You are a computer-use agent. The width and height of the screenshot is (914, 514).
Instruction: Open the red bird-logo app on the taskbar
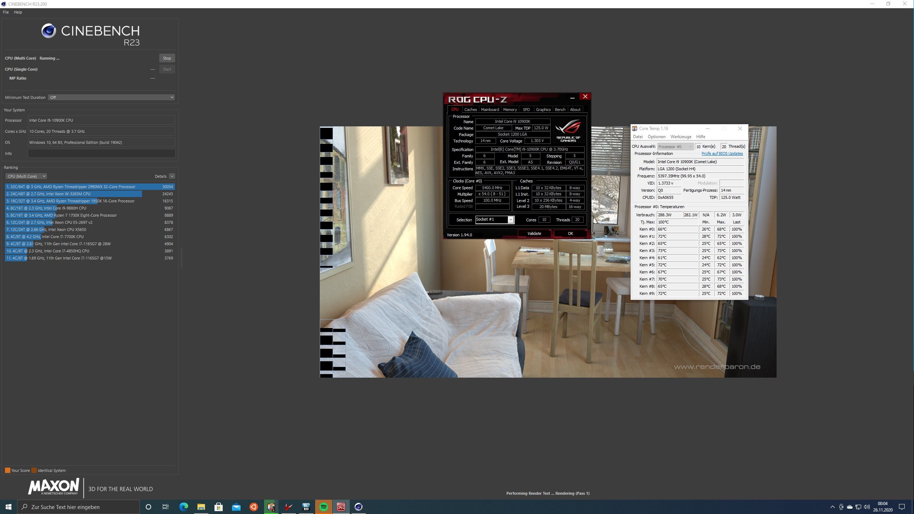pos(288,507)
